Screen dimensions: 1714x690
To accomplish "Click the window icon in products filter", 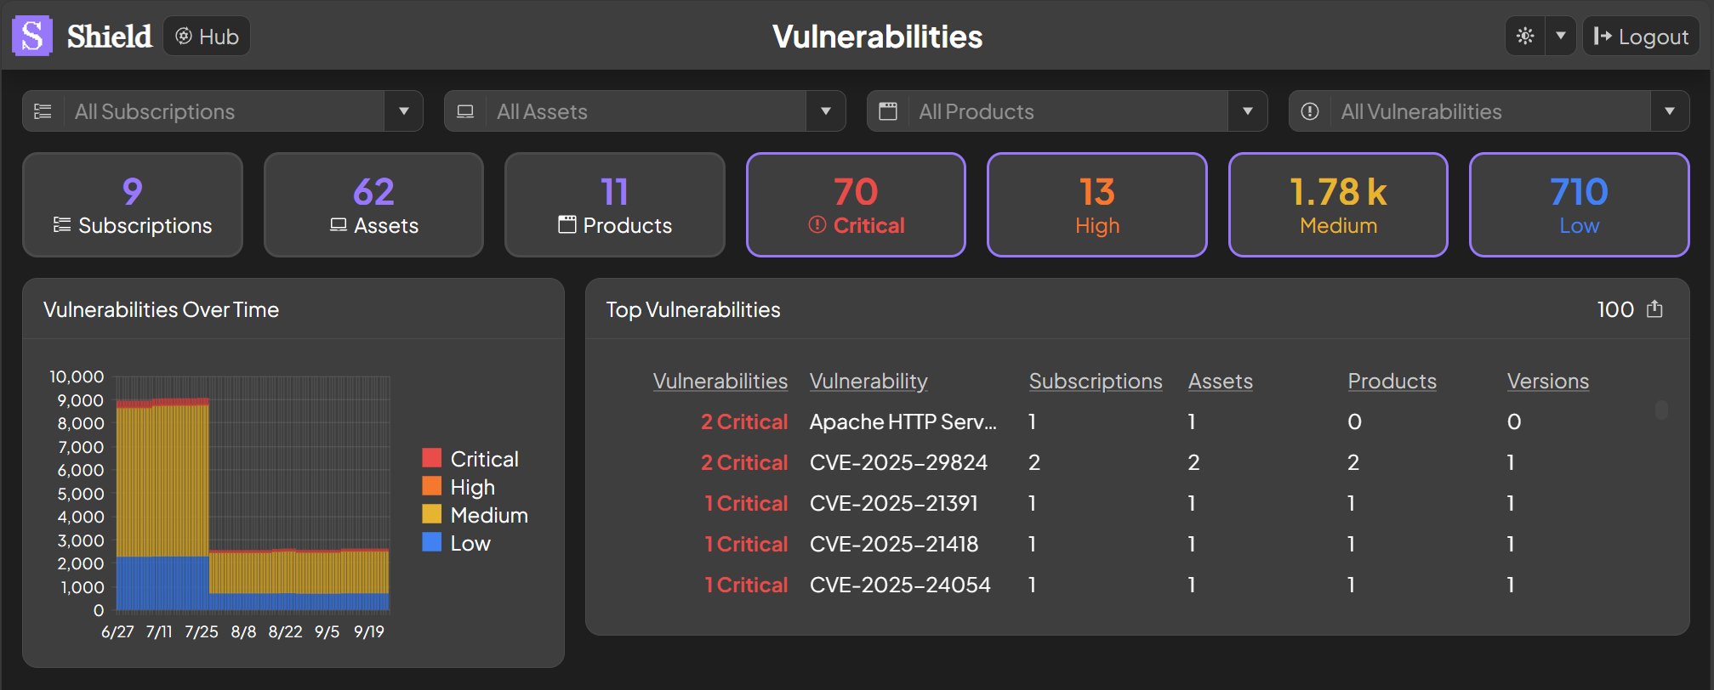I will (888, 111).
